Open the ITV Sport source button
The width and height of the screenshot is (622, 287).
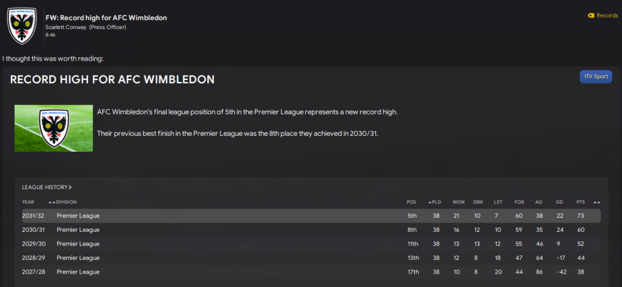[x=595, y=76]
